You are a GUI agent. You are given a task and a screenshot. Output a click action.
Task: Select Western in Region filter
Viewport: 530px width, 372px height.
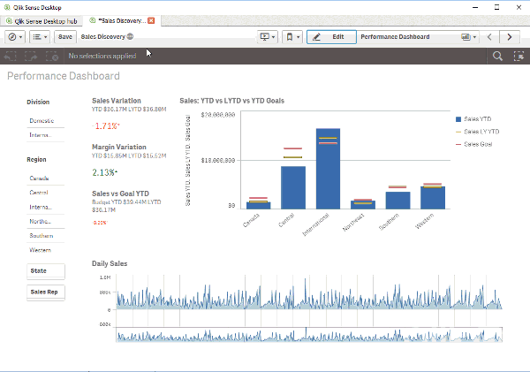[45, 250]
